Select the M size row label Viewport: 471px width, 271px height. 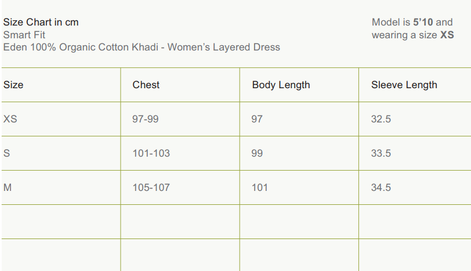(8, 187)
